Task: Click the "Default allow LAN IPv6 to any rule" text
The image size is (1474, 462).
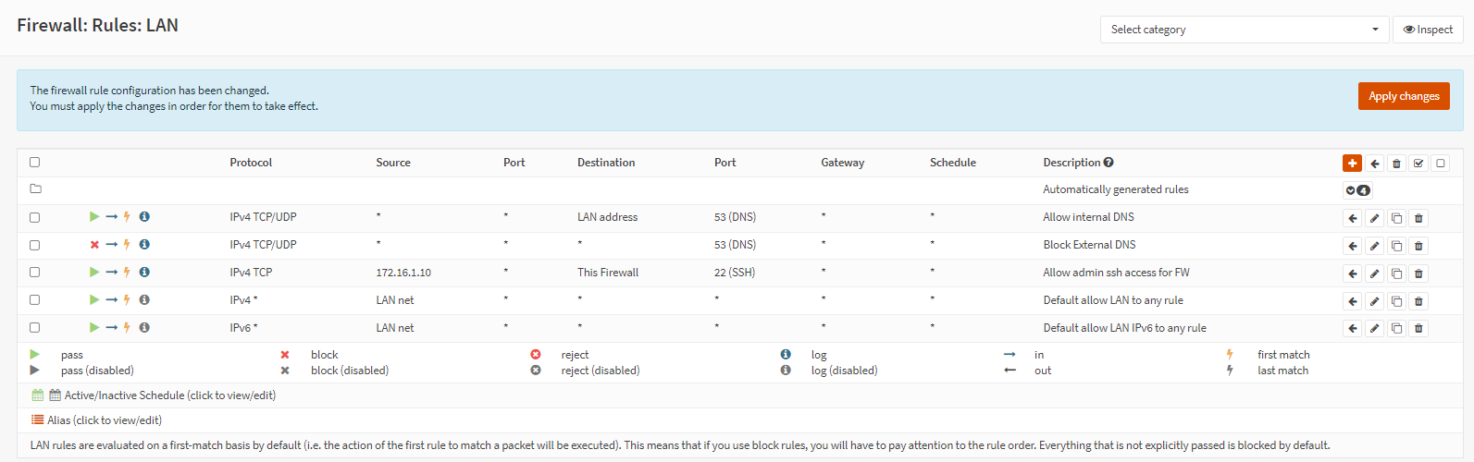Action: [1124, 328]
